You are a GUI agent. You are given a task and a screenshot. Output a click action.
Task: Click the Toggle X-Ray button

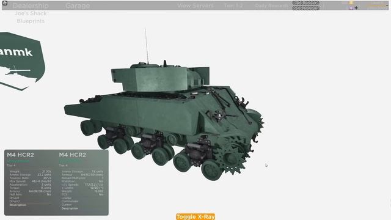coord(195,216)
